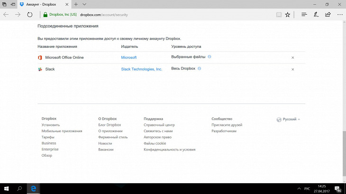Open a new browser tab
Screen dimensions: 346x194
pyautogui.click(x=76, y=4)
